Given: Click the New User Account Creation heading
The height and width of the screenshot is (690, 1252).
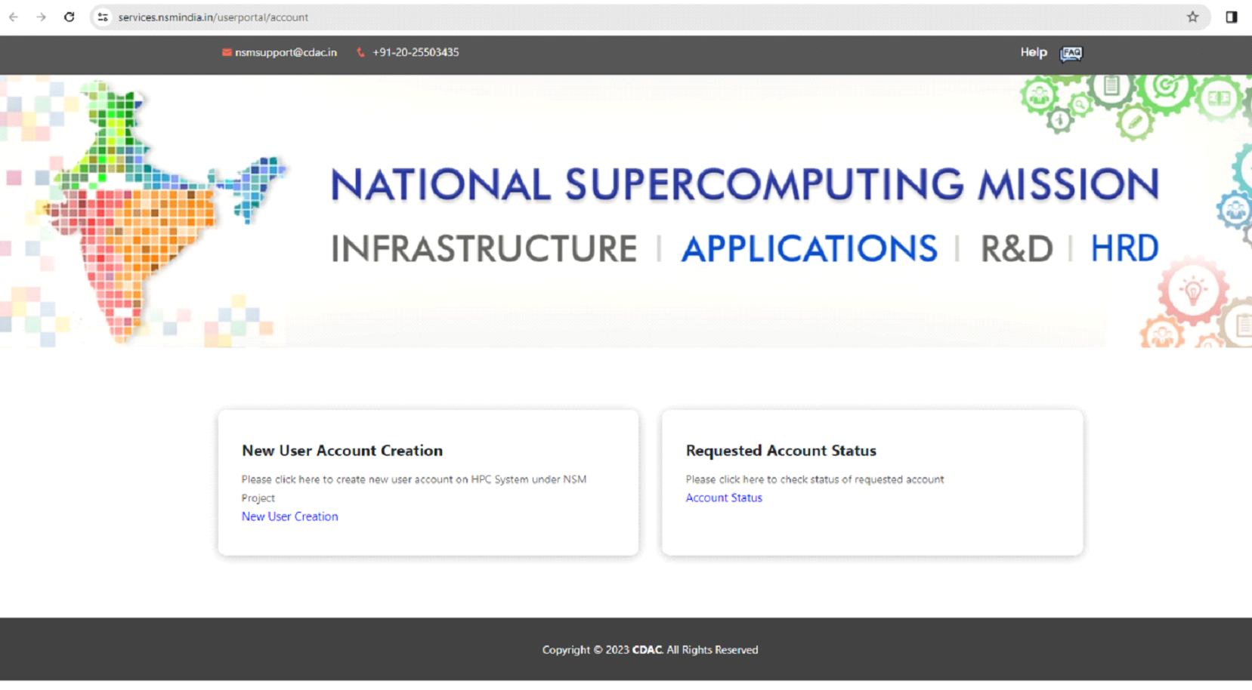Looking at the screenshot, I should pyautogui.click(x=342, y=451).
